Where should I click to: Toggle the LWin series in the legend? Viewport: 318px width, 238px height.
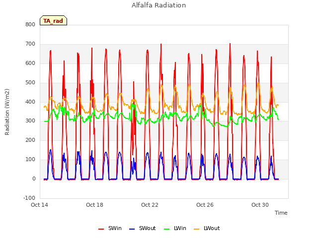point(175,228)
